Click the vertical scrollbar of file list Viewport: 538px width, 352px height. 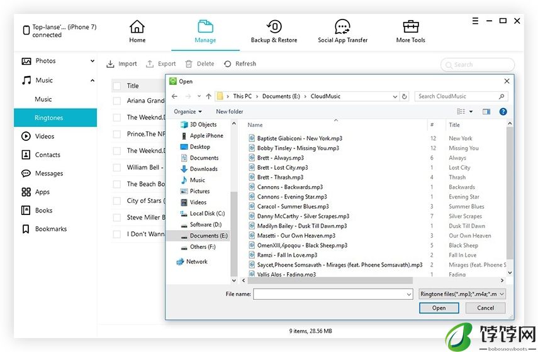tap(510, 192)
